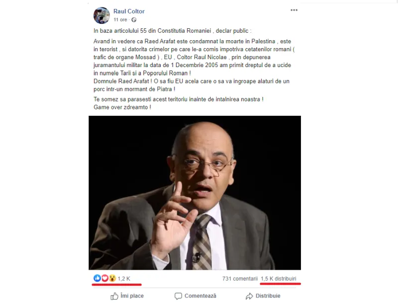This screenshot has height=303, width=398.
Task: Click the text line Game over zdreamto
Action: coord(122,107)
